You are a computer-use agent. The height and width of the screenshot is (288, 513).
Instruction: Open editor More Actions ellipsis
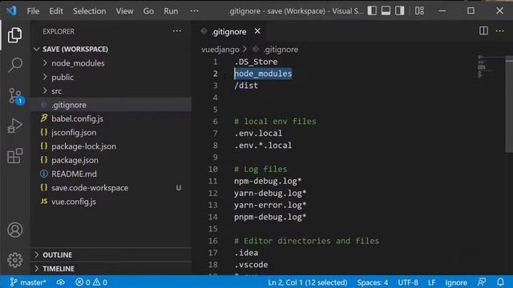[500, 31]
